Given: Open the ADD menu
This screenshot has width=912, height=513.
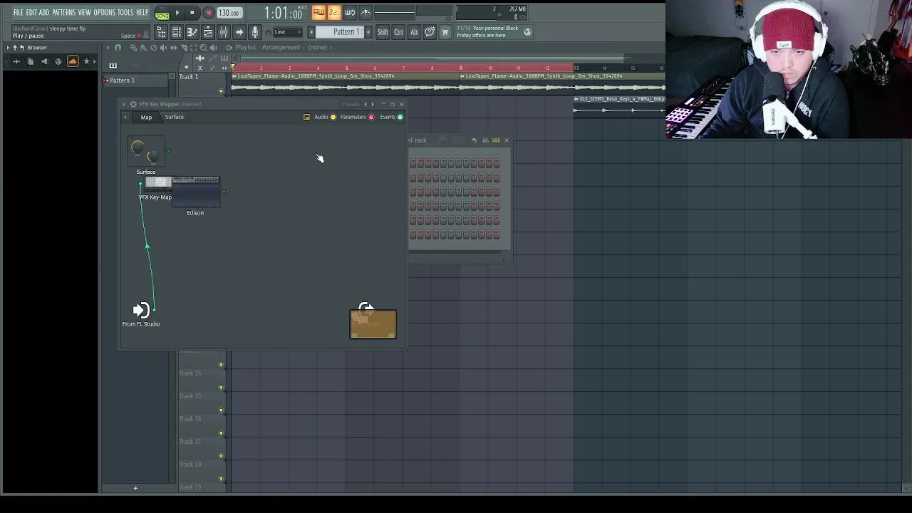Looking at the screenshot, I should [x=44, y=13].
